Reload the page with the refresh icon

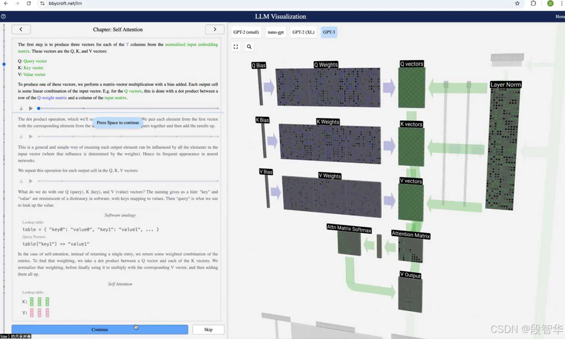pyautogui.click(x=29, y=3)
